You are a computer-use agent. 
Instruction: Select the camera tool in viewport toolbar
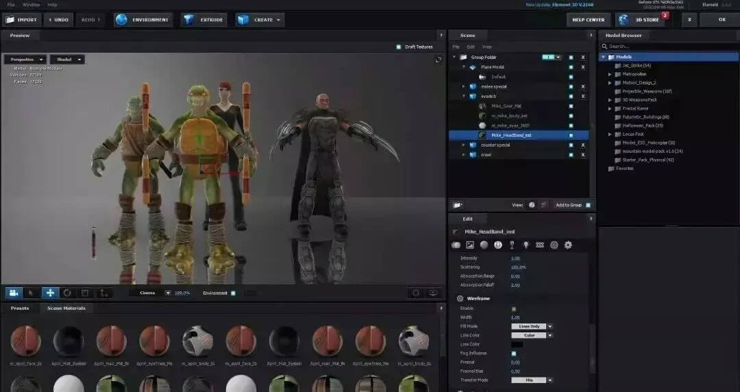tap(14, 293)
